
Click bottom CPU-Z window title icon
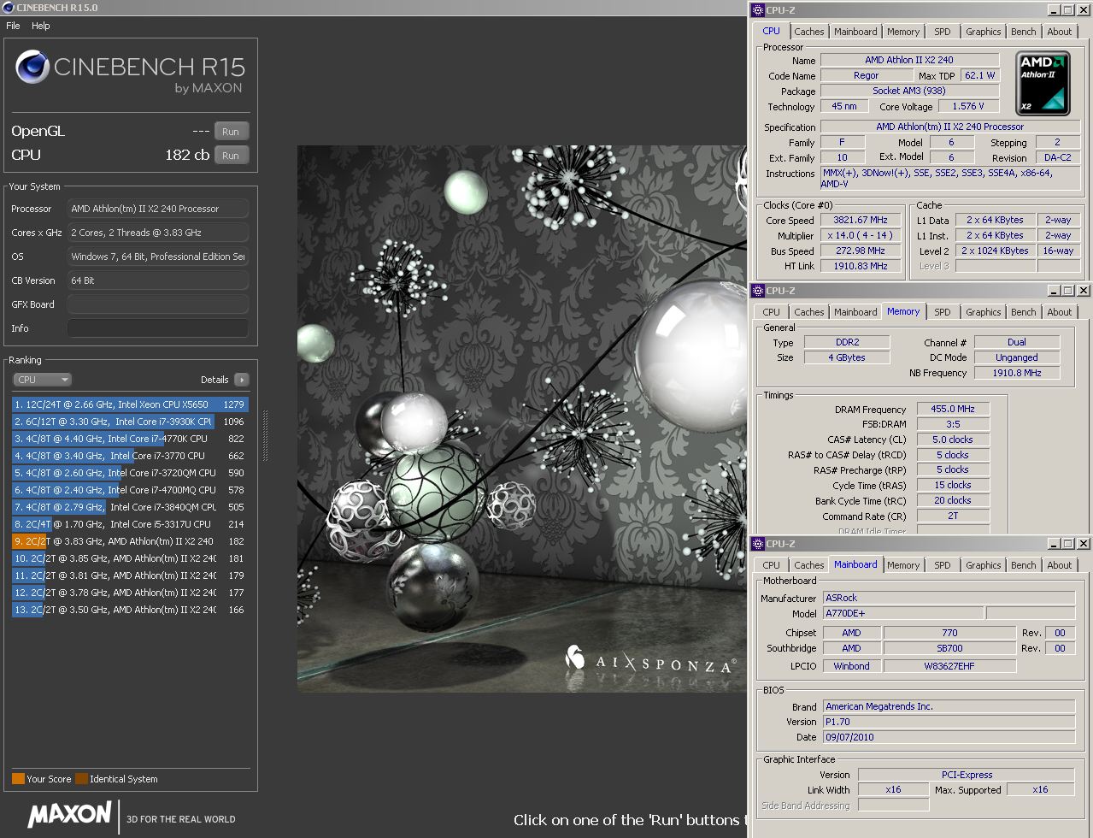tap(758, 544)
